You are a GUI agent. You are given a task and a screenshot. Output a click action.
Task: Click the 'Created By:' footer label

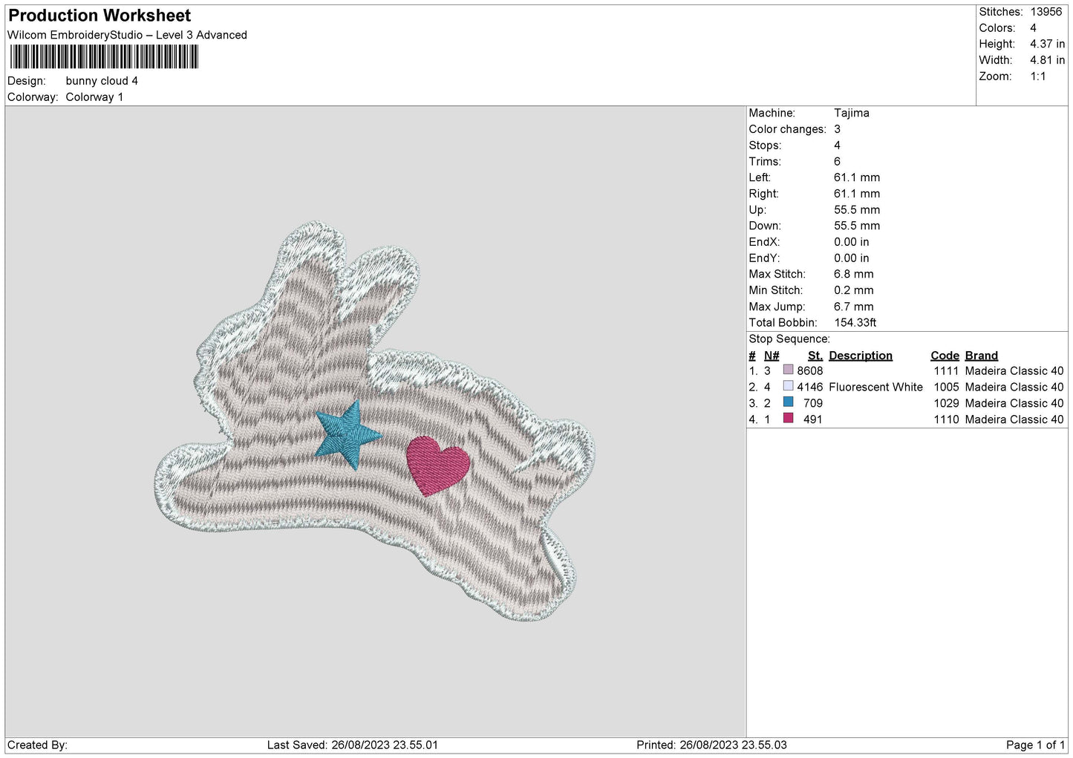tap(37, 745)
